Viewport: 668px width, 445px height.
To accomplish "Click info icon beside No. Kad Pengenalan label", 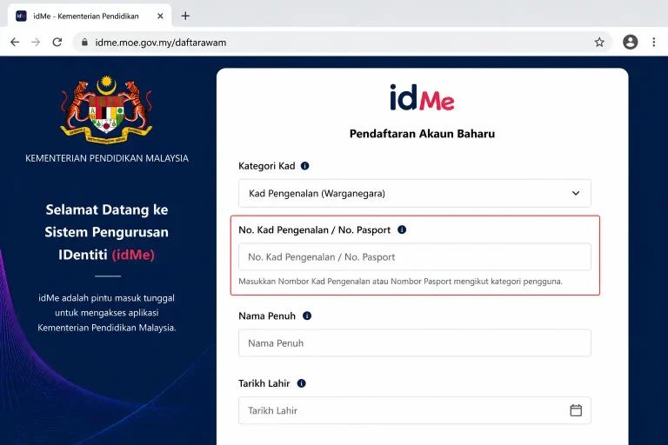I will tap(402, 230).
